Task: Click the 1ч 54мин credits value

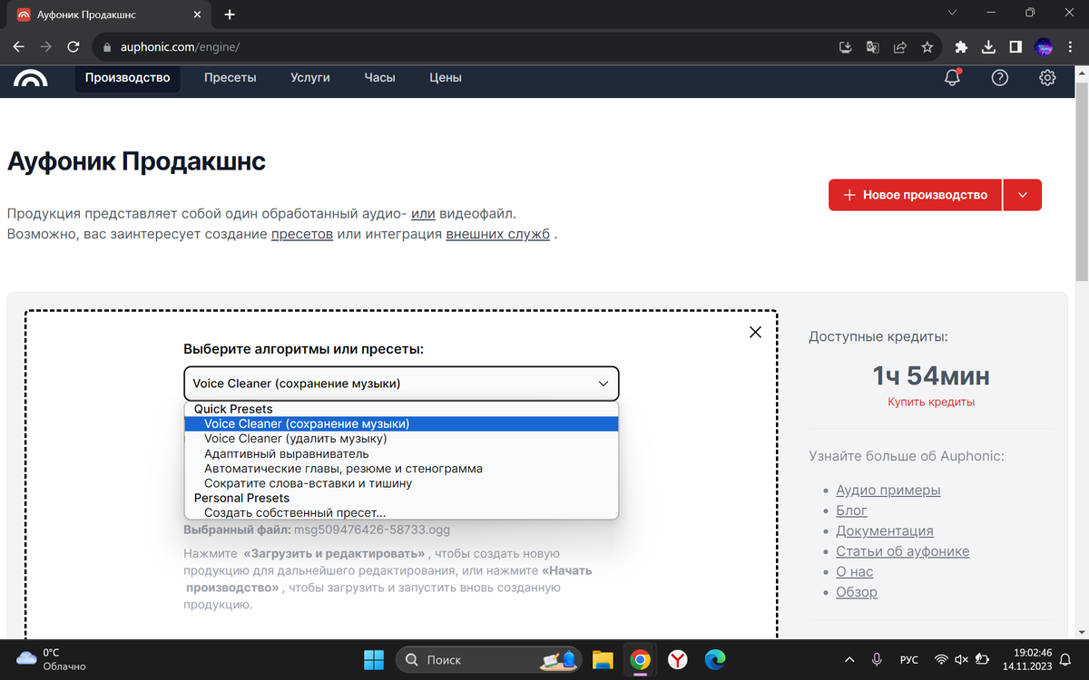Action: click(x=931, y=375)
